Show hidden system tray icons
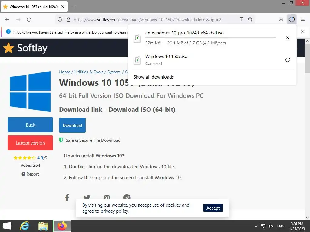The height and width of the screenshot is (232, 310). point(256,226)
